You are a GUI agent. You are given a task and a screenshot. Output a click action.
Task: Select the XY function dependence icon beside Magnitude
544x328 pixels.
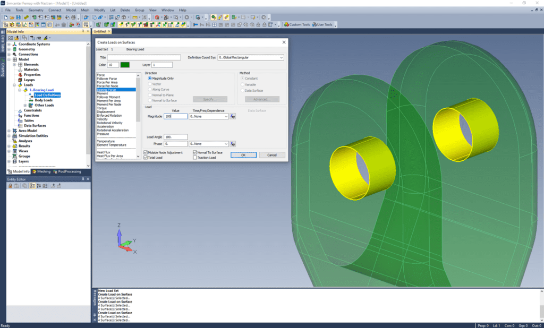[x=232, y=116]
